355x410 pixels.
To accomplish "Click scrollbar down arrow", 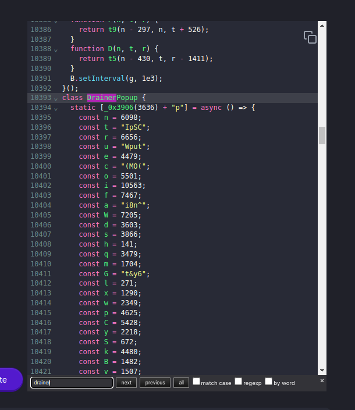I will (322, 370).
